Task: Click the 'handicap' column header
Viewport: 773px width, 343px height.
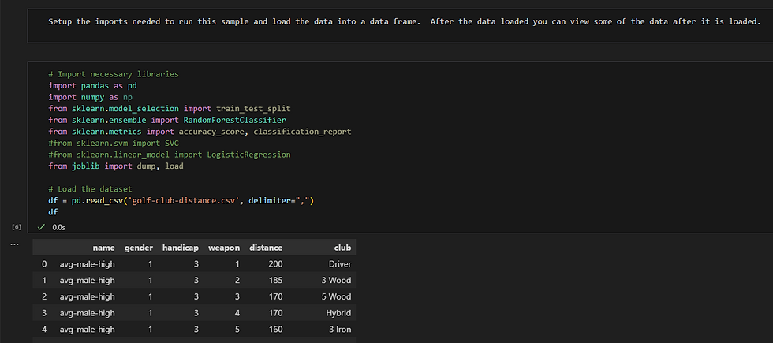Action: (181, 248)
